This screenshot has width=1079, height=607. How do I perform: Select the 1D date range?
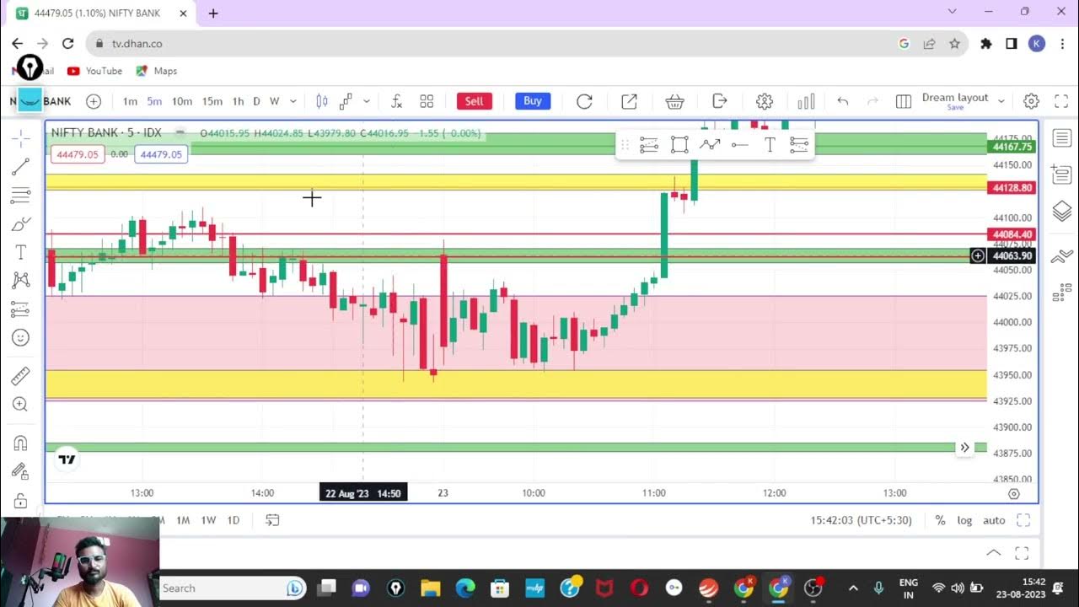click(234, 520)
